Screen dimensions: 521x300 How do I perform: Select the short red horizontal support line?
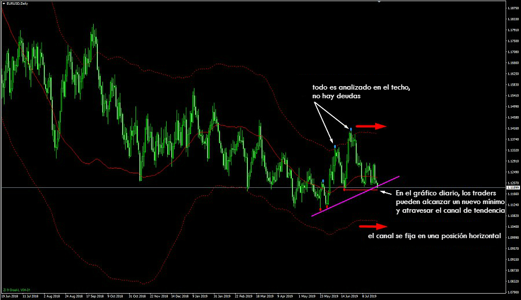[359, 189]
